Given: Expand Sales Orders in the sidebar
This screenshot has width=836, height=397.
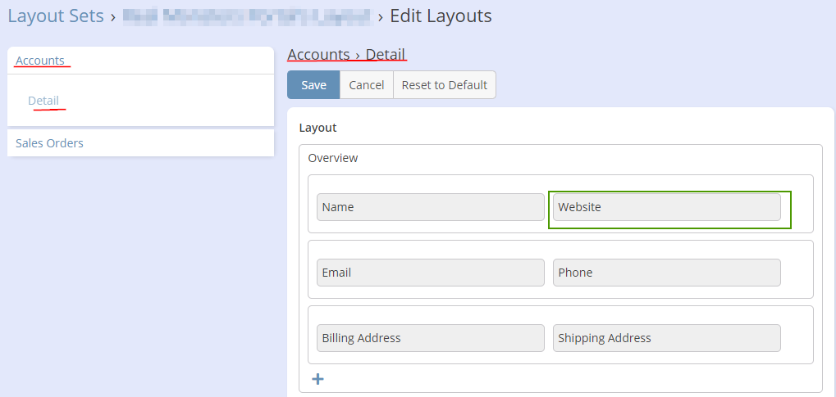Looking at the screenshot, I should (49, 143).
